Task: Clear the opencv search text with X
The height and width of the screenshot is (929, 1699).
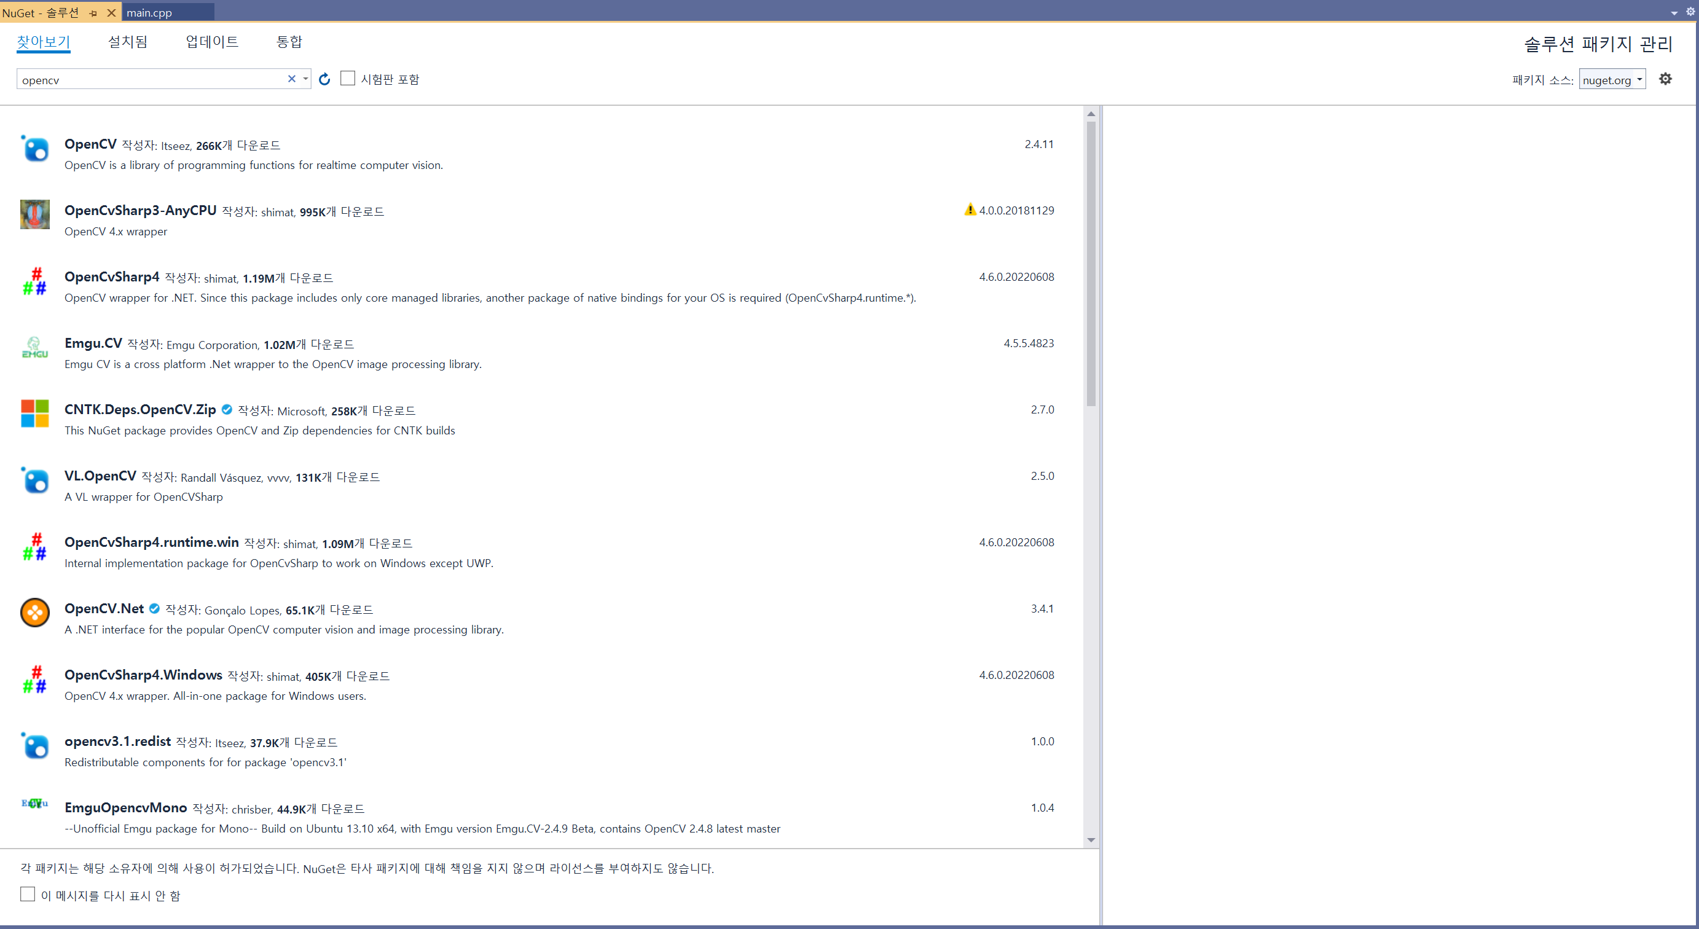Action: click(291, 79)
